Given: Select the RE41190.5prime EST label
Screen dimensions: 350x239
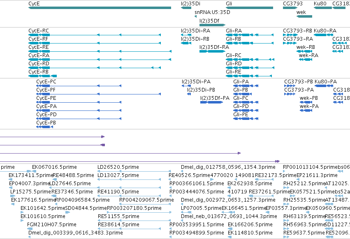Looking at the screenshot, I should tap(118, 192).
